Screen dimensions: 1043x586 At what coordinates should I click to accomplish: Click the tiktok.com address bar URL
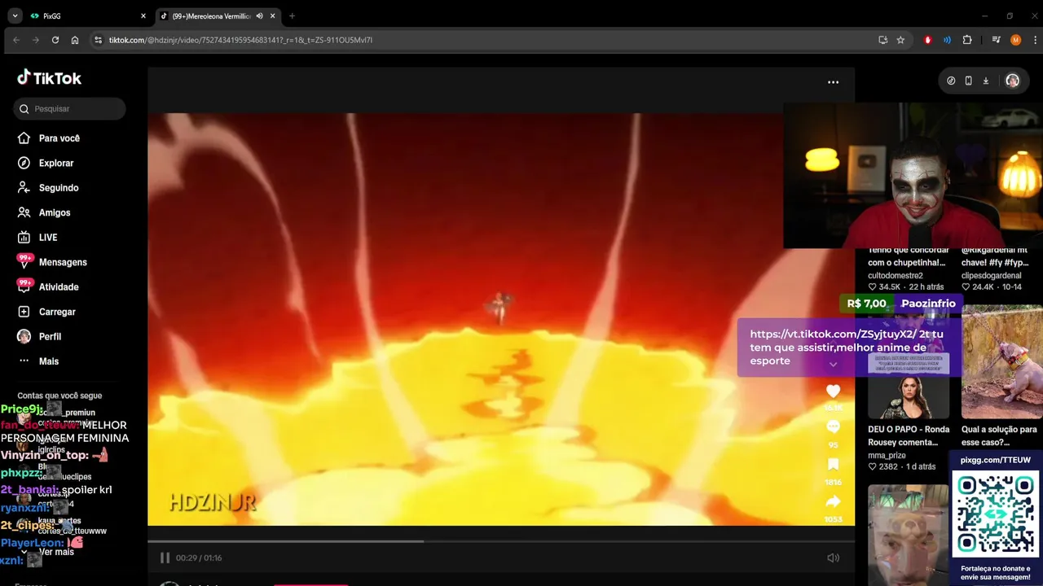click(x=240, y=40)
